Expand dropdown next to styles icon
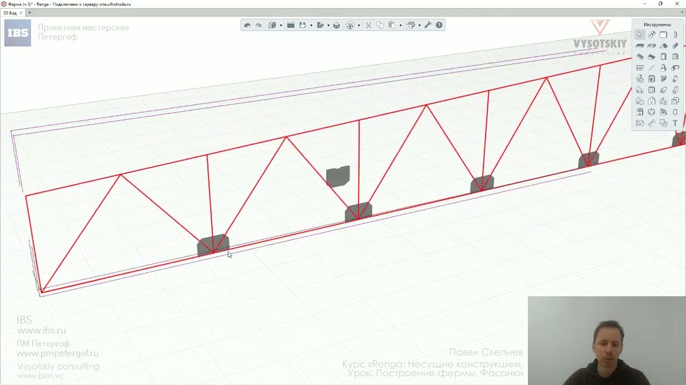 tap(419, 25)
